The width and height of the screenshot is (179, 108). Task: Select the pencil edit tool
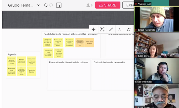pos(111,29)
